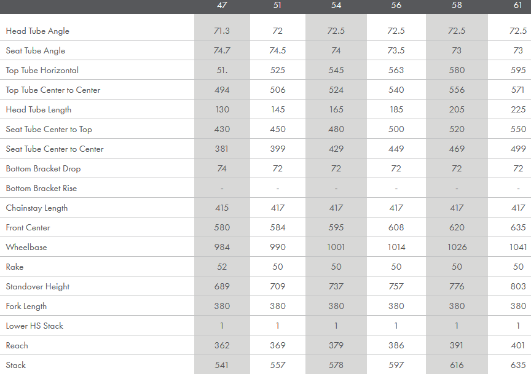Viewport: 531px width, 376px height.
Task: Click the standover height value 757
Action: click(396, 286)
